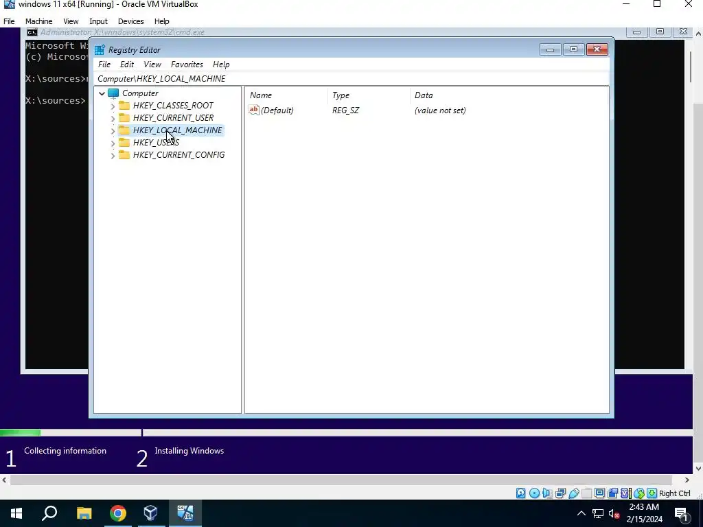Click the optical disc icon in VirtualBox status bar
The height and width of the screenshot is (527, 703).
pos(534,493)
